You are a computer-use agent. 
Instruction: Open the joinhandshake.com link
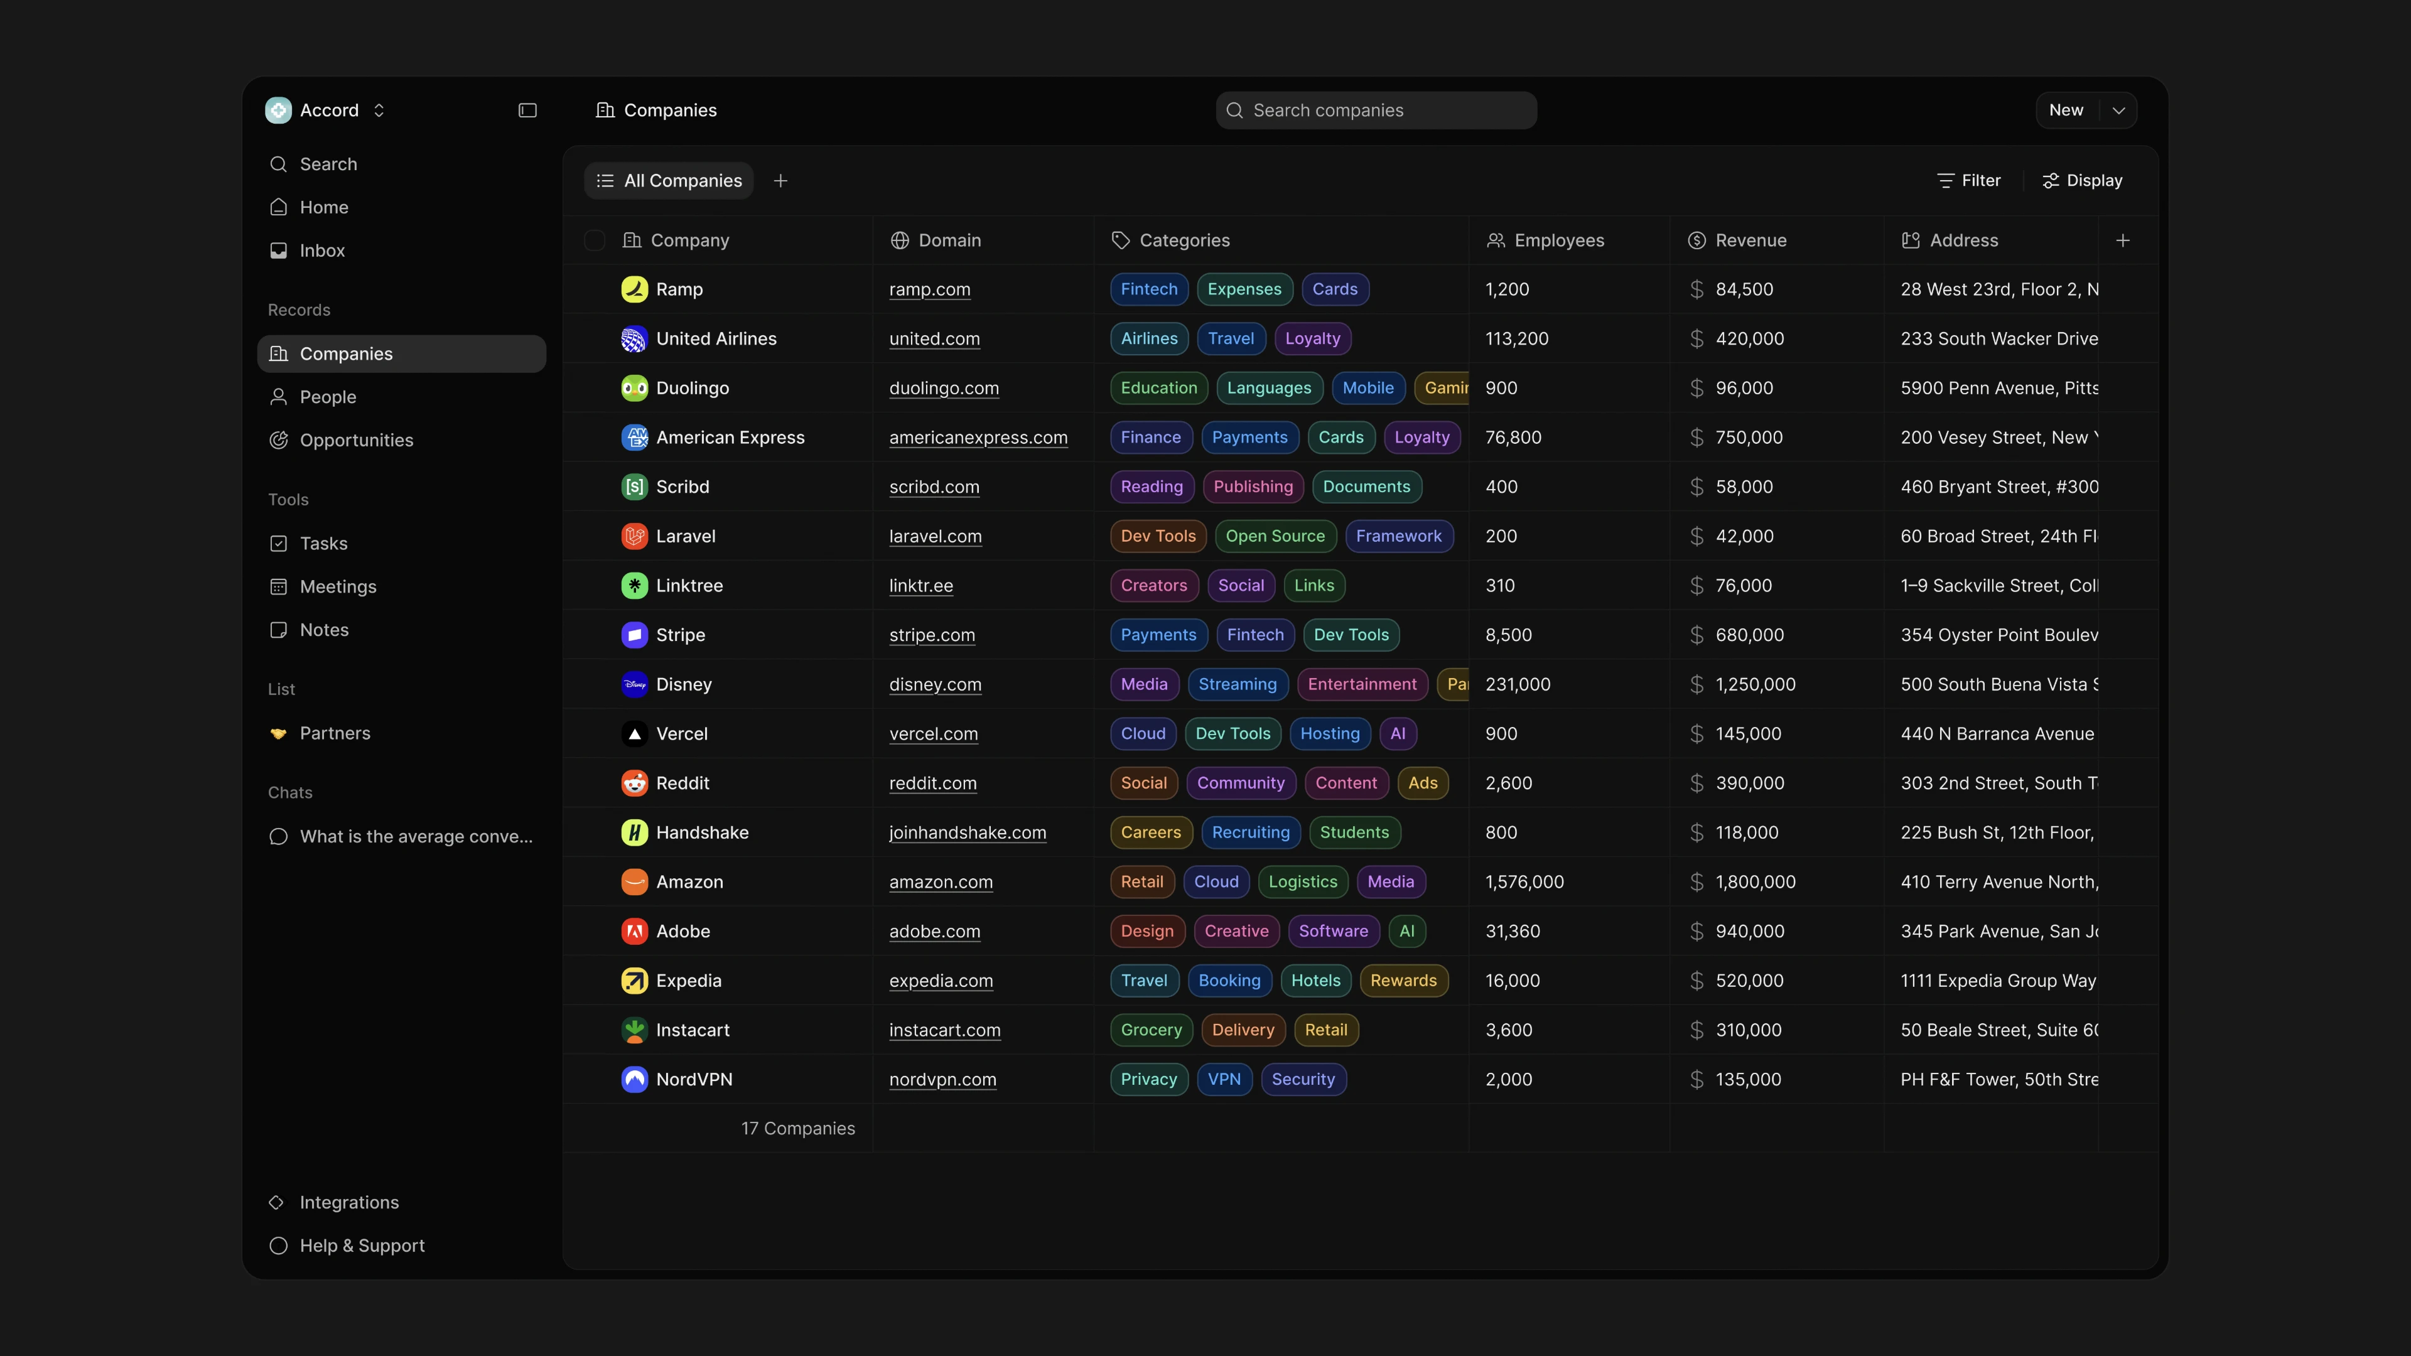pos(968,833)
